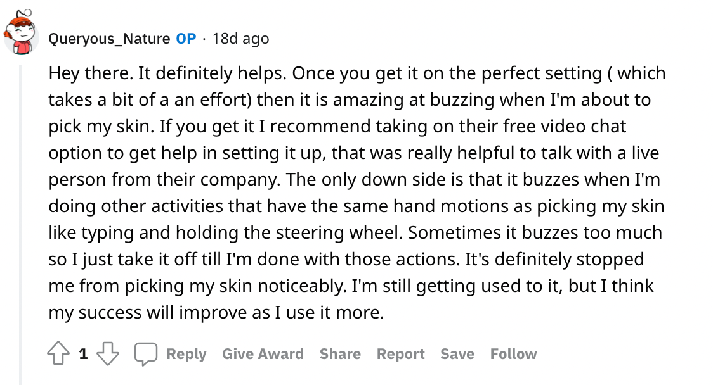The image size is (713, 385).
Task: Click the speech bubble reply icon
Action: pyautogui.click(x=145, y=354)
